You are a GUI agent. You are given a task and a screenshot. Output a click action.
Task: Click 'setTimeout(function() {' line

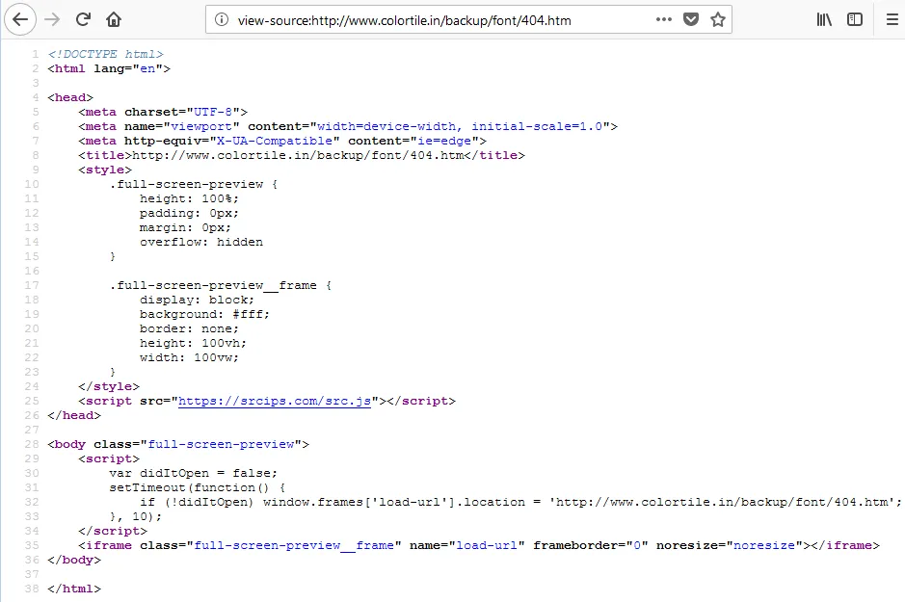197,487
